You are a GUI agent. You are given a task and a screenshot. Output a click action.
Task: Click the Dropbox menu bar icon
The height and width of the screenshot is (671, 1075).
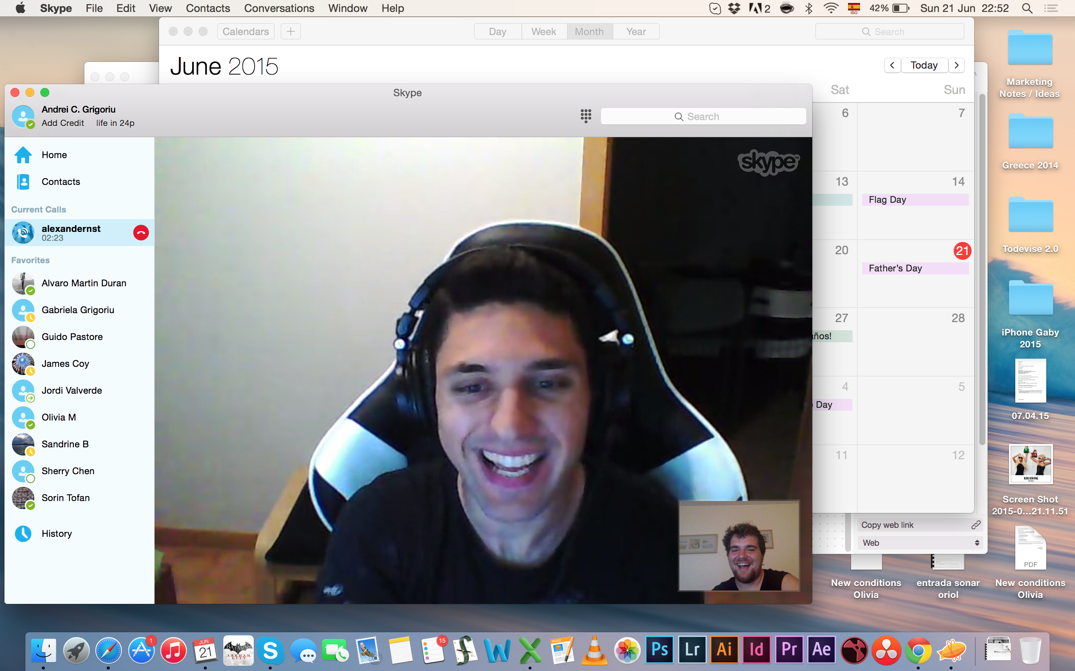tap(734, 8)
